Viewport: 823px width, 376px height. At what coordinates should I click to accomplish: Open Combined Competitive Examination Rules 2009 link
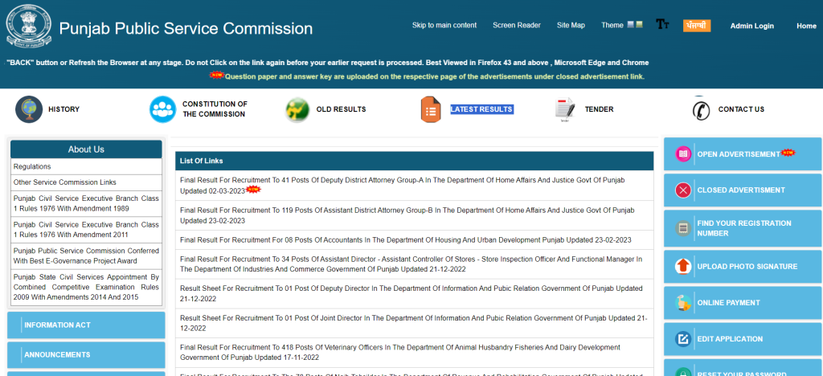coord(86,287)
